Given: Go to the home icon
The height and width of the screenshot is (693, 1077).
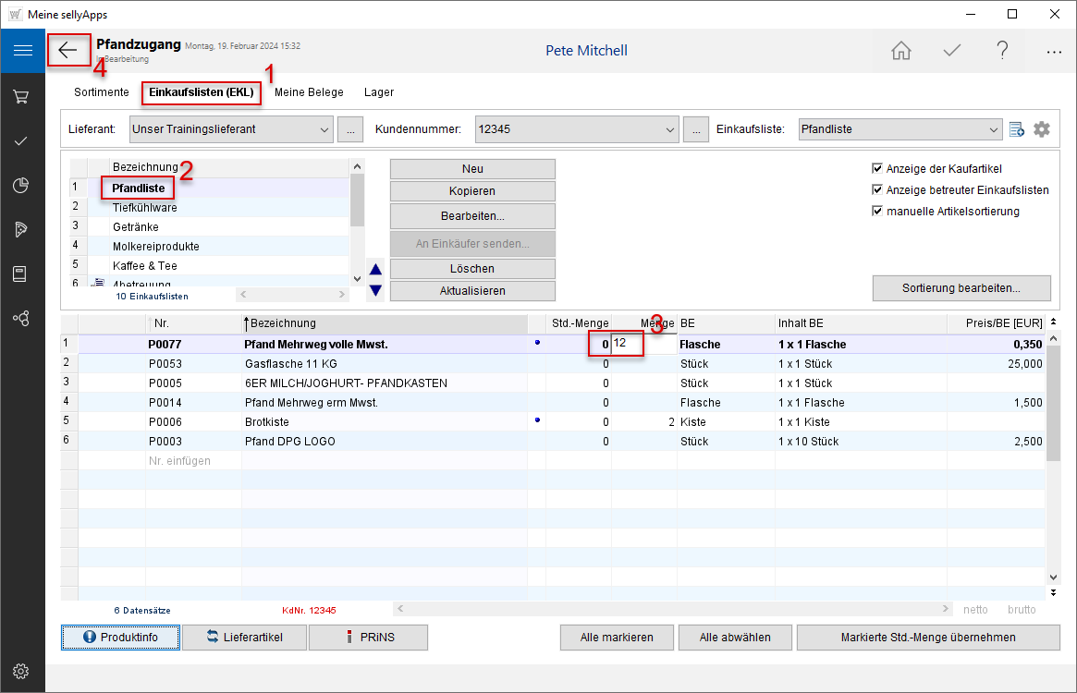Looking at the screenshot, I should pos(900,51).
